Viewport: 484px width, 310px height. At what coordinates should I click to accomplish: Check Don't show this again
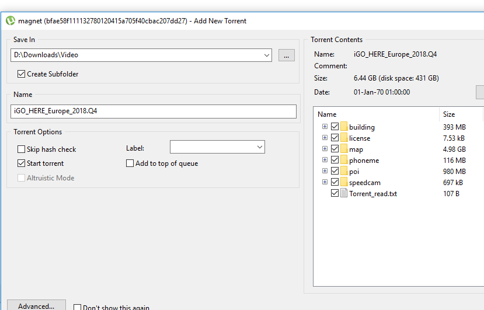coord(78,308)
